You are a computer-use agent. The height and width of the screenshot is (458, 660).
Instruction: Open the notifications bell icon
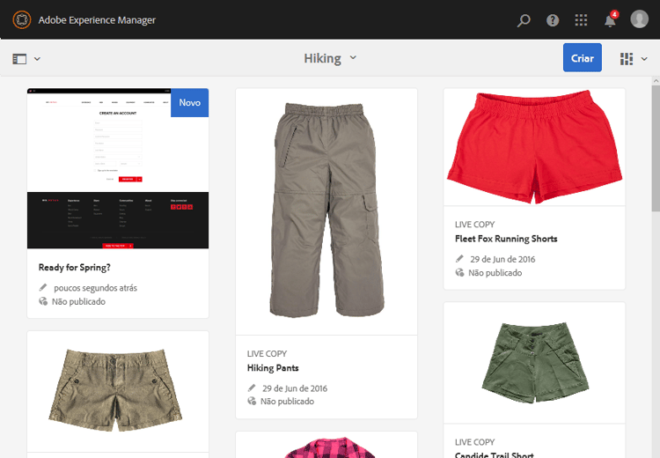click(611, 19)
